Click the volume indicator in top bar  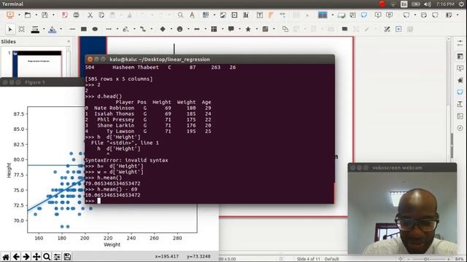tap(428, 4)
